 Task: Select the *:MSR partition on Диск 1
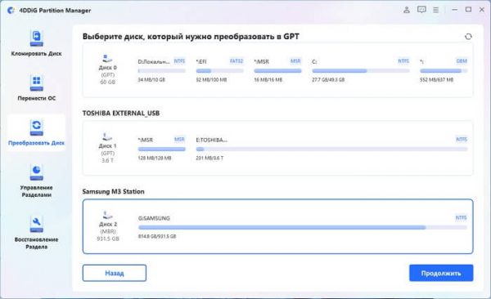click(161, 149)
